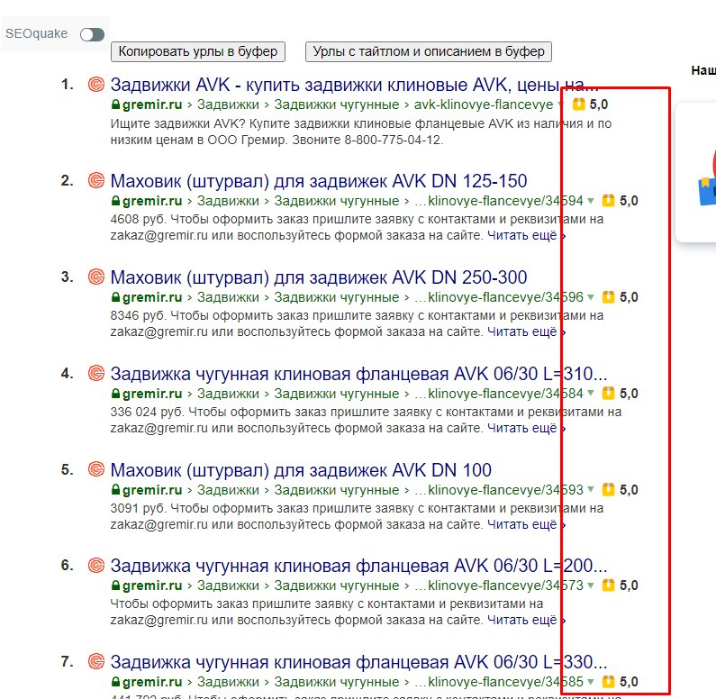Click gremir favicon of result 4
This screenshot has width=716, height=699.
pyautogui.click(x=96, y=374)
